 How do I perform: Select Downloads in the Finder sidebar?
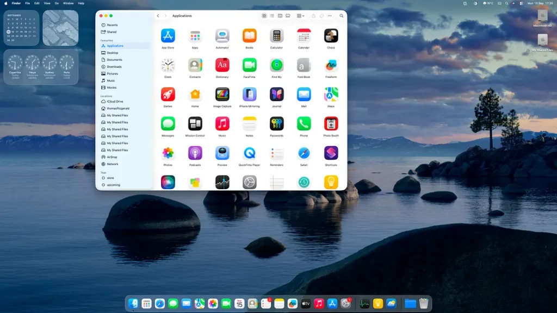click(x=114, y=67)
